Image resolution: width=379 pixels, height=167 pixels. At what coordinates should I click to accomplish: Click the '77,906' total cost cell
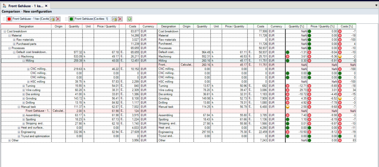pos(261,31)
